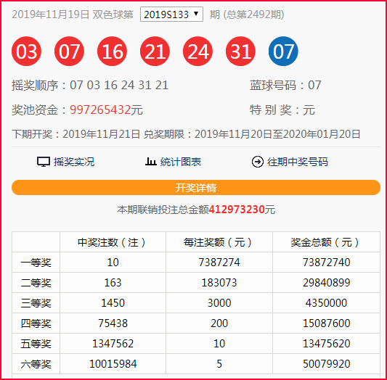
Task: Click sixth prize total 50079920
Action: [x=326, y=364]
